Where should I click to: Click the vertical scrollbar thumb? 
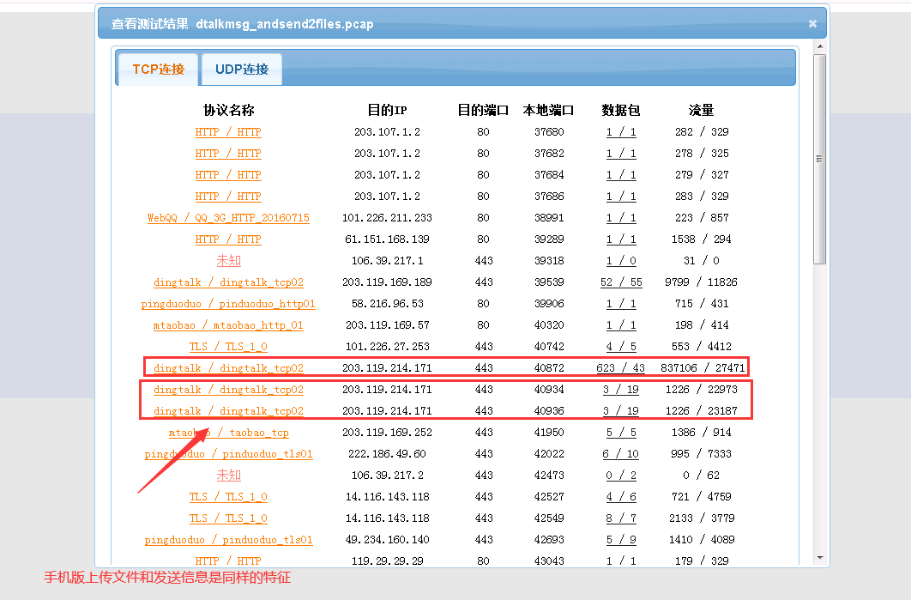click(x=819, y=159)
